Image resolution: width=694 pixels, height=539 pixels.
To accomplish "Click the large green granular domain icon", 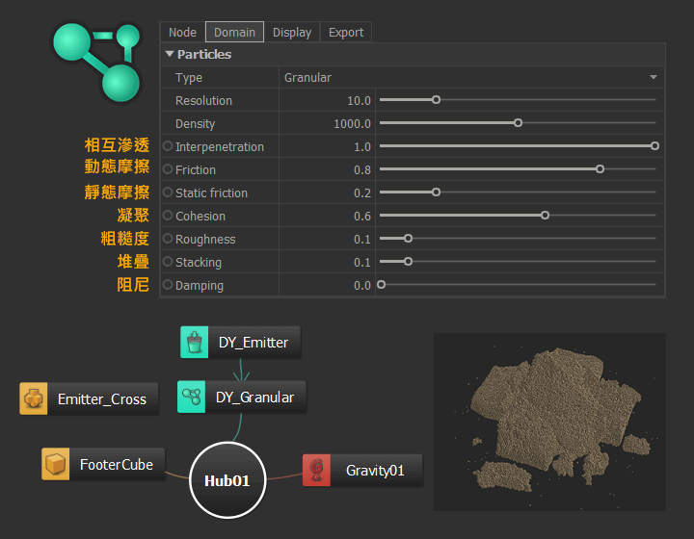I will [x=96, y=60].
